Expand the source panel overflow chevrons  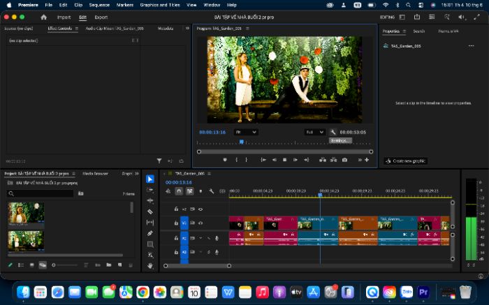coord(187,29)
